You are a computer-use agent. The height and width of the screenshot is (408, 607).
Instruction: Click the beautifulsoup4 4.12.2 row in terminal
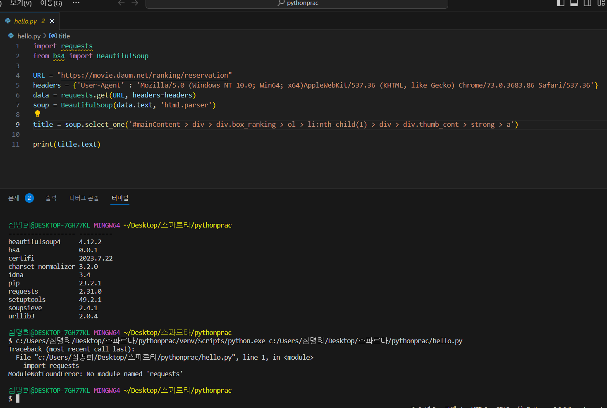55,242
